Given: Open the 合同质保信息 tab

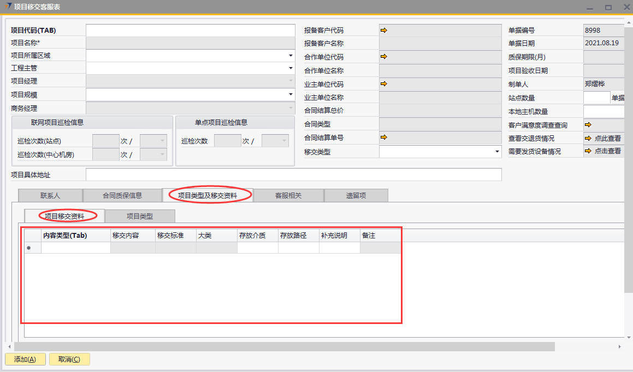Looking at the screenshot, I should click(122, 195).
